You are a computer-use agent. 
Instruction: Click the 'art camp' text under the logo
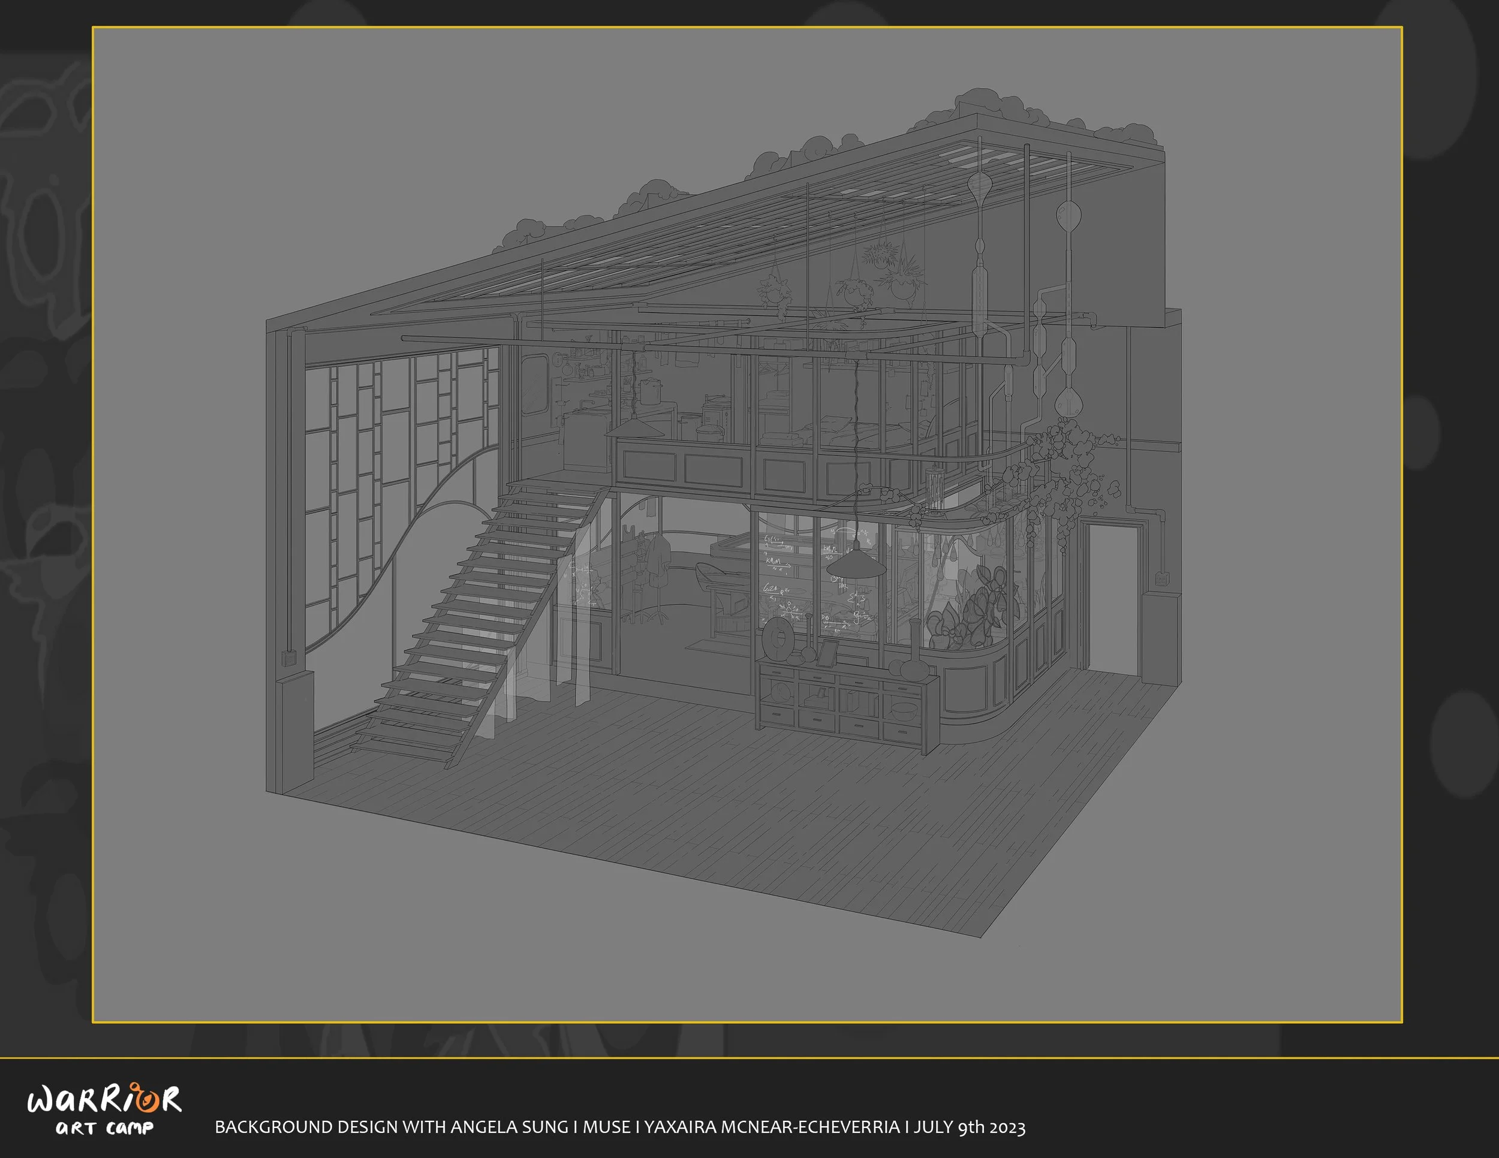(x=104, y=1129)
